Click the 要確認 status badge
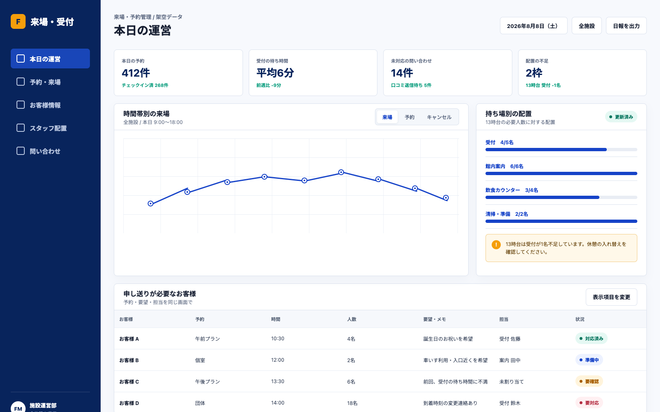The width and height of the screenshot is (660, 412). tap(589, 382)
